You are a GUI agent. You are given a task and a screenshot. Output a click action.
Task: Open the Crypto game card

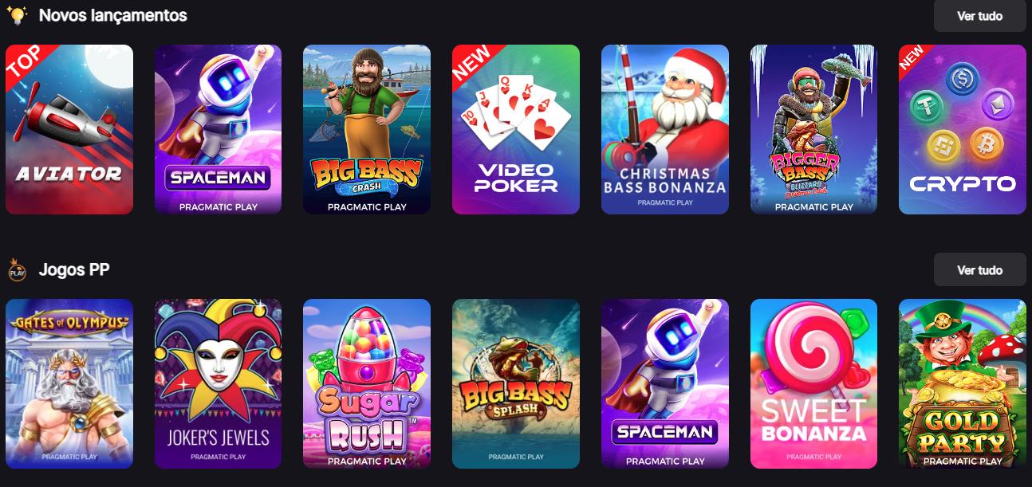tap(963, 129)
